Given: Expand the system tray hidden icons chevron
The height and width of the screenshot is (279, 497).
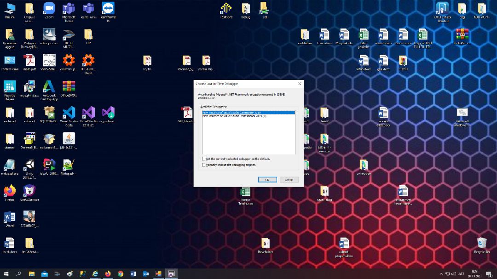Looking at the screenshot, I should [x=442, y=274].
